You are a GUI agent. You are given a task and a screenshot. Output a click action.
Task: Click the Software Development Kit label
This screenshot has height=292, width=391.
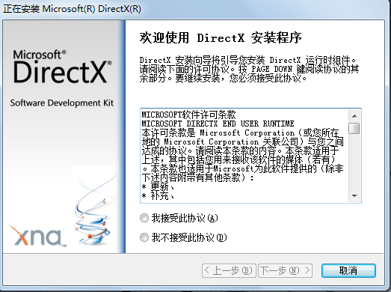[x=62, y=103]
